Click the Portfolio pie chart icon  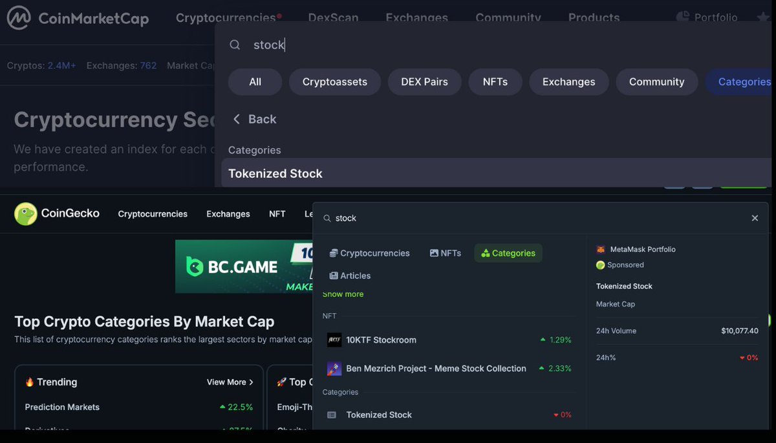(x=683, y=17)
